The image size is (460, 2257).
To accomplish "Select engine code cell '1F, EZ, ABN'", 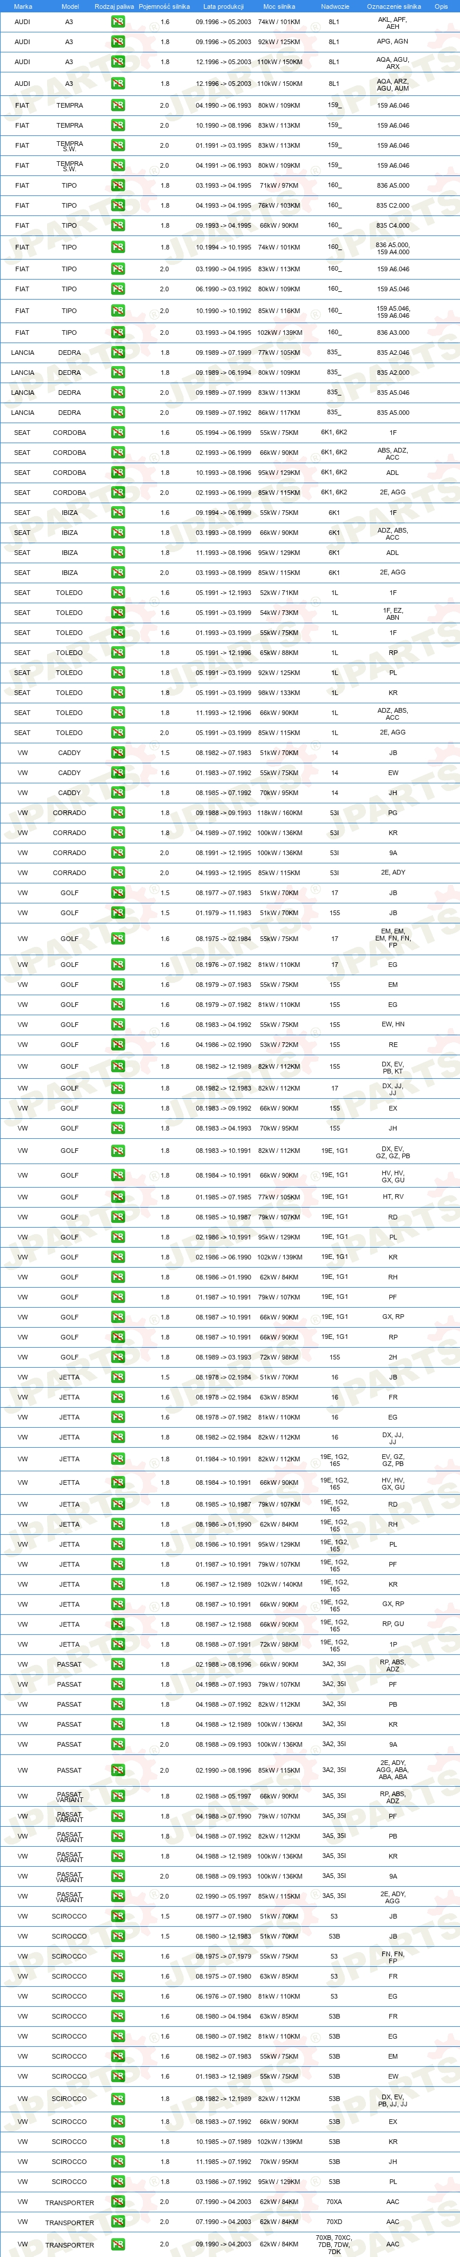I will (x=392, y=613).
